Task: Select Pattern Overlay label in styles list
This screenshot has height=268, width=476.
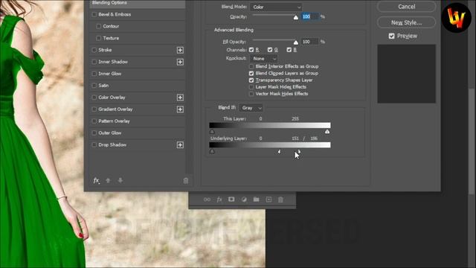Action: [114, 121]
